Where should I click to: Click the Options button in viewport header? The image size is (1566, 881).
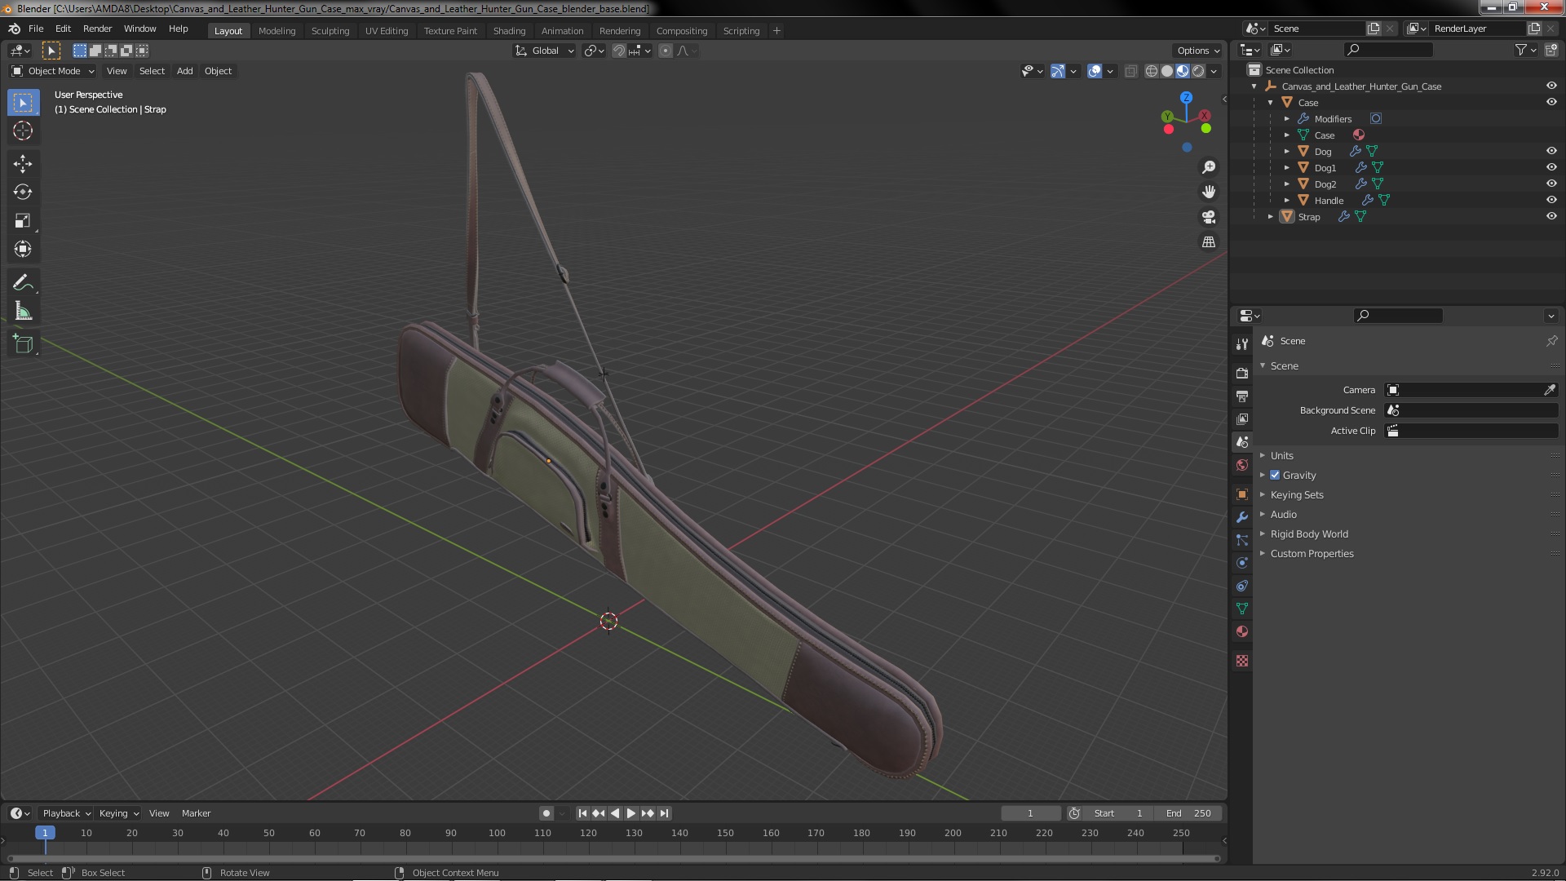1197,51
